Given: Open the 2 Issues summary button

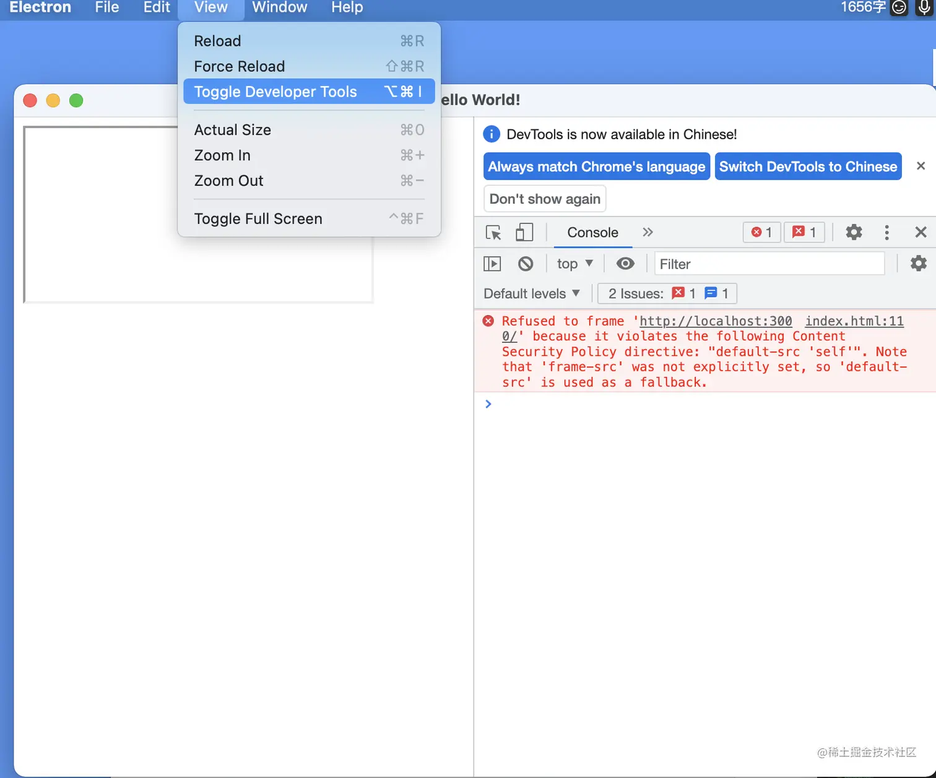Looking at the screenshot, I should [x=667, y=293].
